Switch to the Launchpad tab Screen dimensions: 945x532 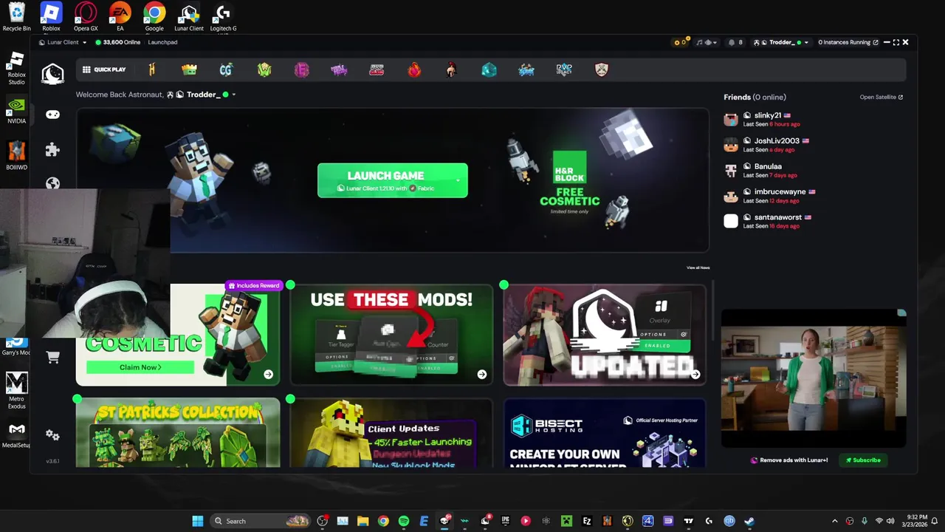tap(162, 42)
